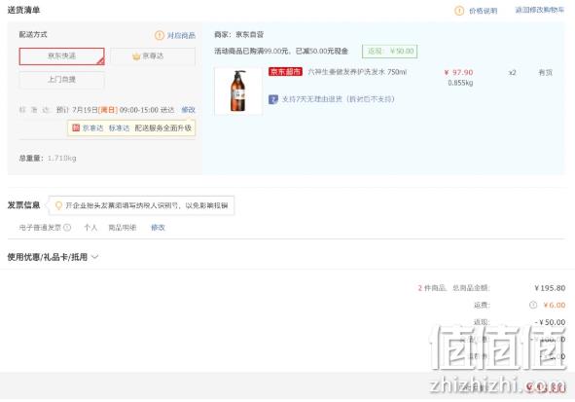Image resolution: width=575 pixels, height=402 pixels.
Task: Click quantity x2 text
Action: pos(512,73)
